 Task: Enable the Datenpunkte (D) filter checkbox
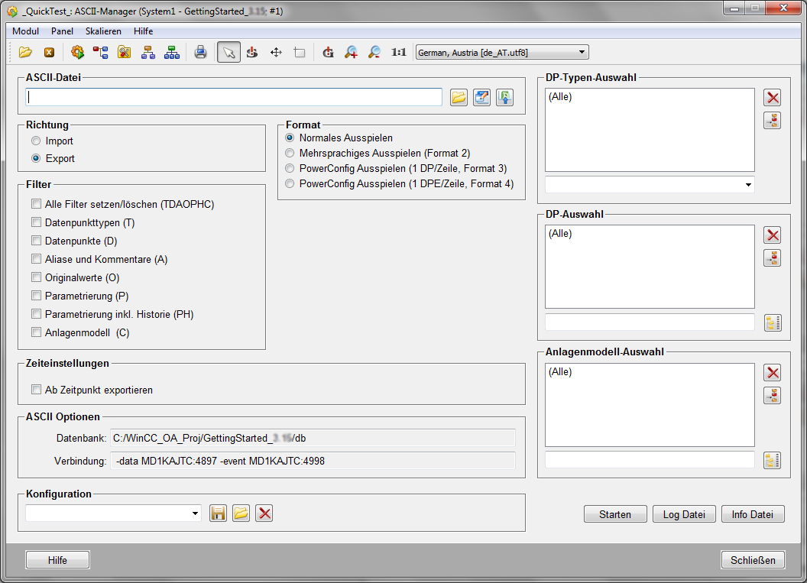click(37, 241)
